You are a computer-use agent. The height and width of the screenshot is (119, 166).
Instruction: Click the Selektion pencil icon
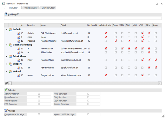[6, 90]
